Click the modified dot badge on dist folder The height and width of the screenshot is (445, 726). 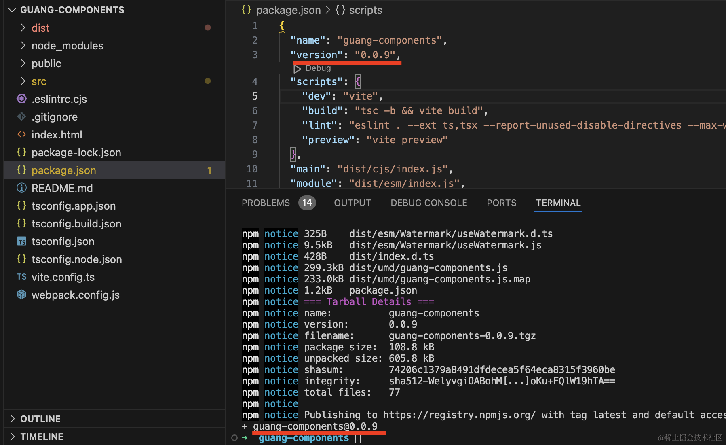[208, 28]
